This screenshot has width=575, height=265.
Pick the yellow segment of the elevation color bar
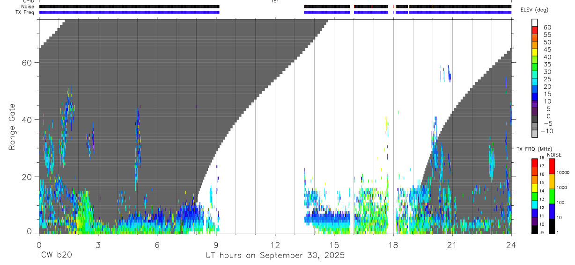(x=535, y=52)
